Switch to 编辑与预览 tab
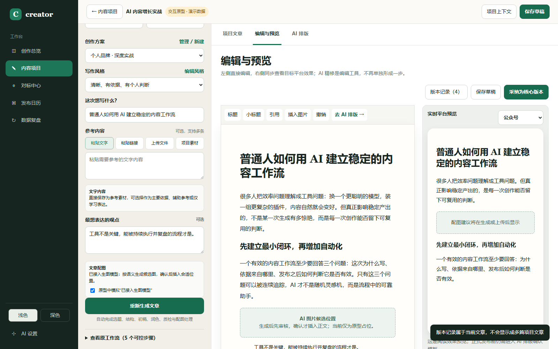This screenshot has width=558, height=349. 267,34
